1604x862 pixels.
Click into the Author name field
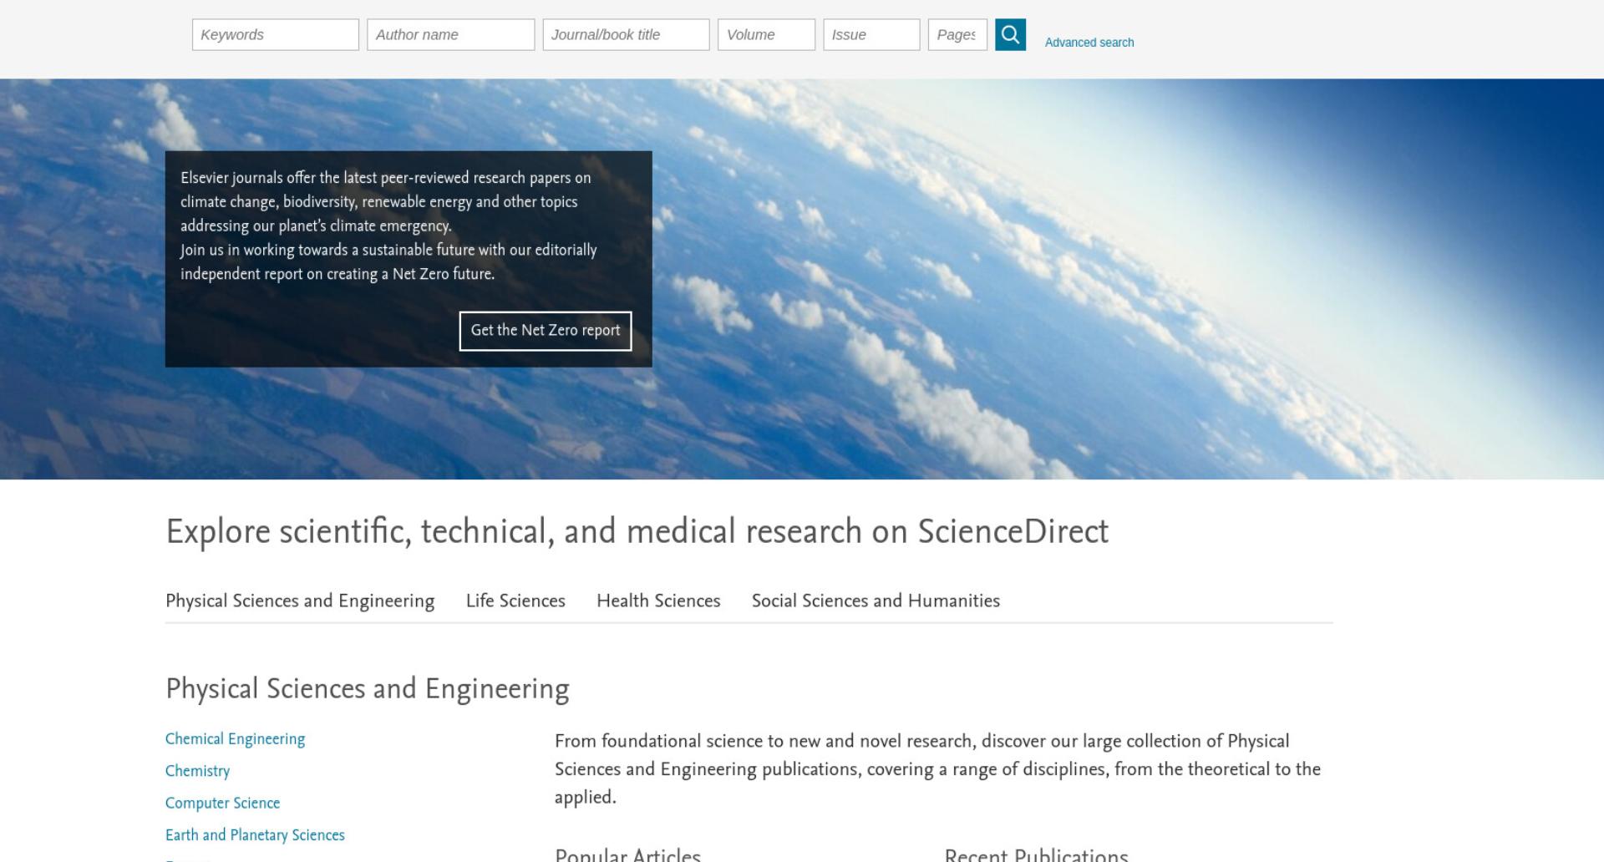click(451, 35)
